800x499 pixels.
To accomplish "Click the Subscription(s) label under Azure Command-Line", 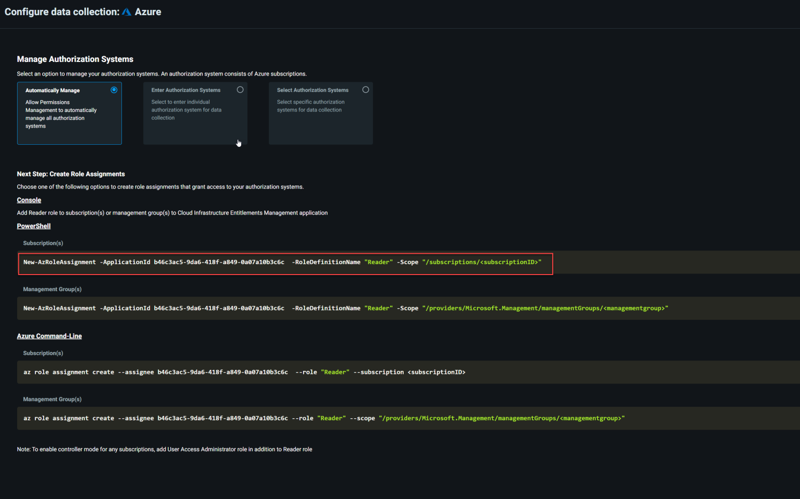I will pyautogui.click(x=43, y=353).
